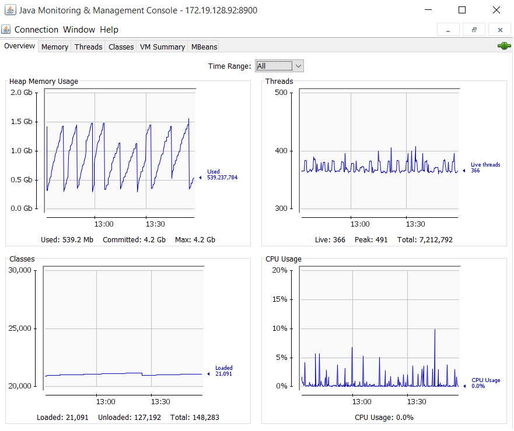Image resolution: width=514 pixels, height=431 pixels.
Task: Click the Classes chart area
Action: point(124,328)
